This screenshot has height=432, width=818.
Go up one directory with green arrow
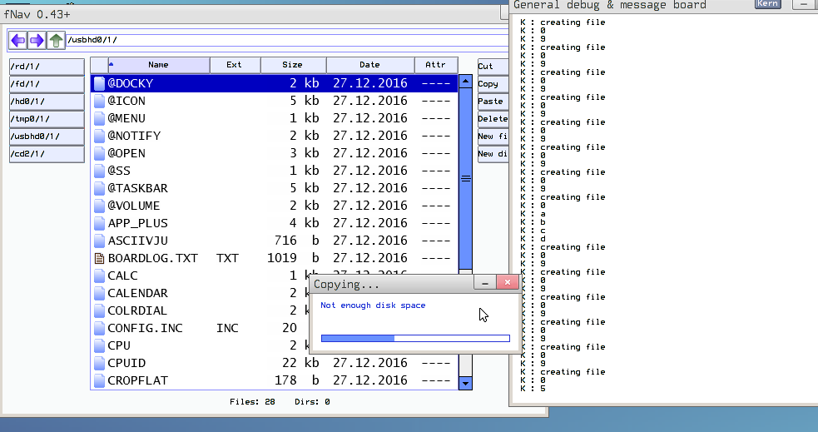[56, 40]
